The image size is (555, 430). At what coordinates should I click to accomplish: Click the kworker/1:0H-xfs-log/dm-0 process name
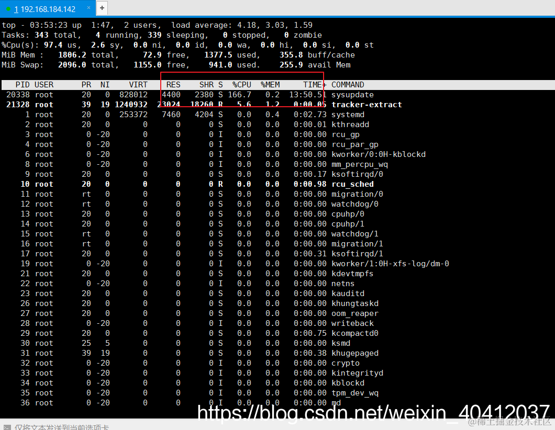390,264
